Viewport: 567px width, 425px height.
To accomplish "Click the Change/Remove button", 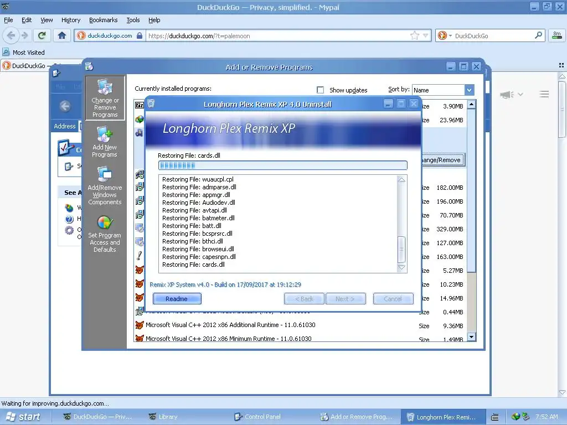I will (x=444, y=160).
